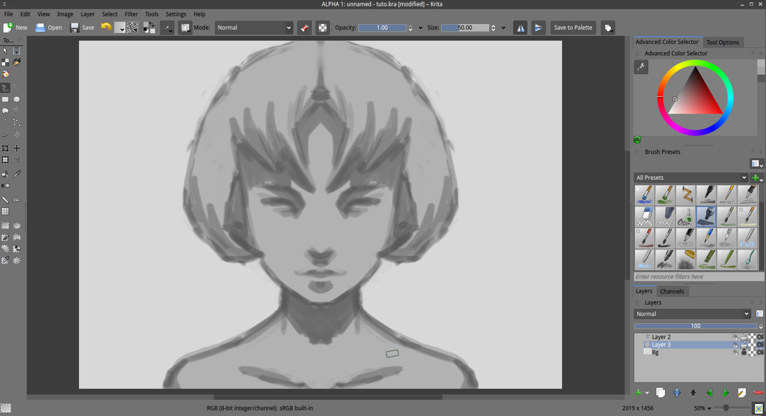Click the Save to Palette button
This screenshot has width=766, height=416.
pyautogui.click(x=573, y=27)
